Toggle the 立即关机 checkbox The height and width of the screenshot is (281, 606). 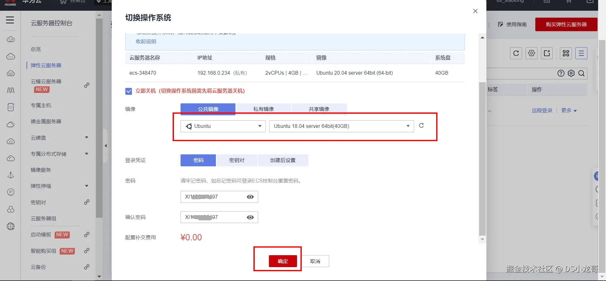pos(128,91)
